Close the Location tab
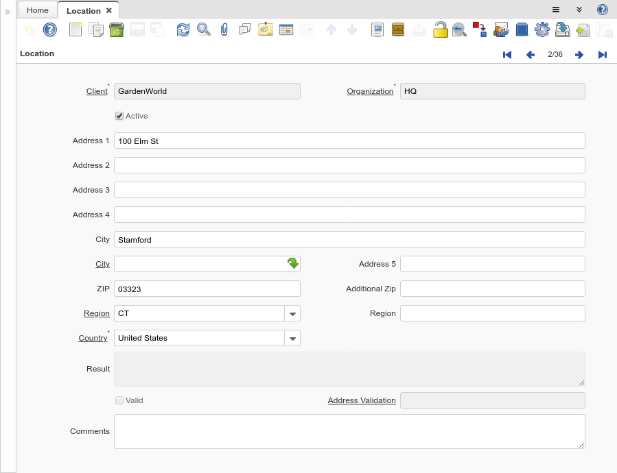The image size is (617, 473). click(109, 10)
